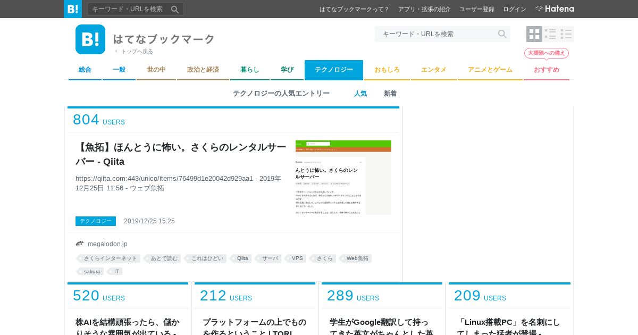Open the 212 USERS bookmark count
The width and height of the screenshot is (638, 335).
(226, 296)
